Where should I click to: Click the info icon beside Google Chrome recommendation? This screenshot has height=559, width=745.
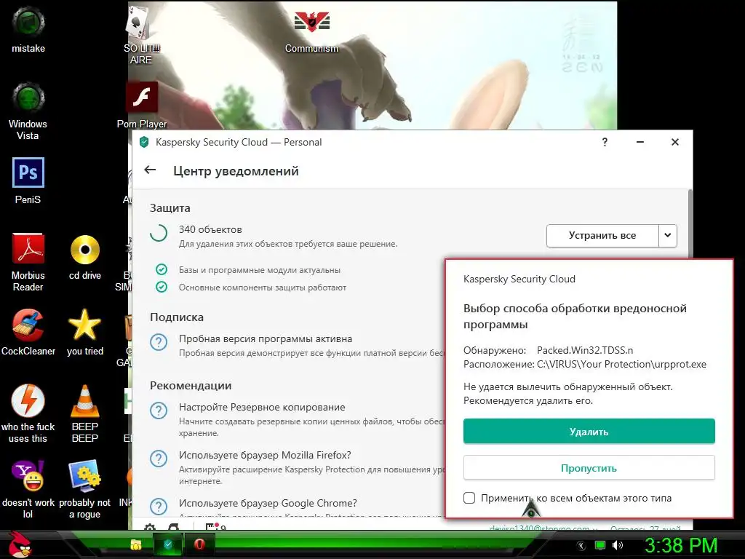click(x=159, y=507)
